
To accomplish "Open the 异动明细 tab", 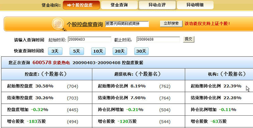I will 195,5.
